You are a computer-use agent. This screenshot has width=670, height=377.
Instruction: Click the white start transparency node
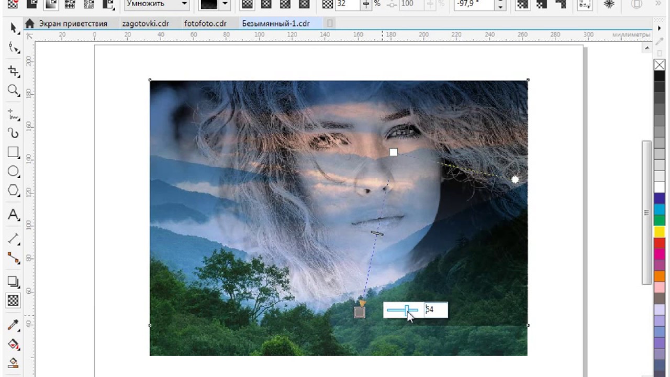tap(394, 152)
